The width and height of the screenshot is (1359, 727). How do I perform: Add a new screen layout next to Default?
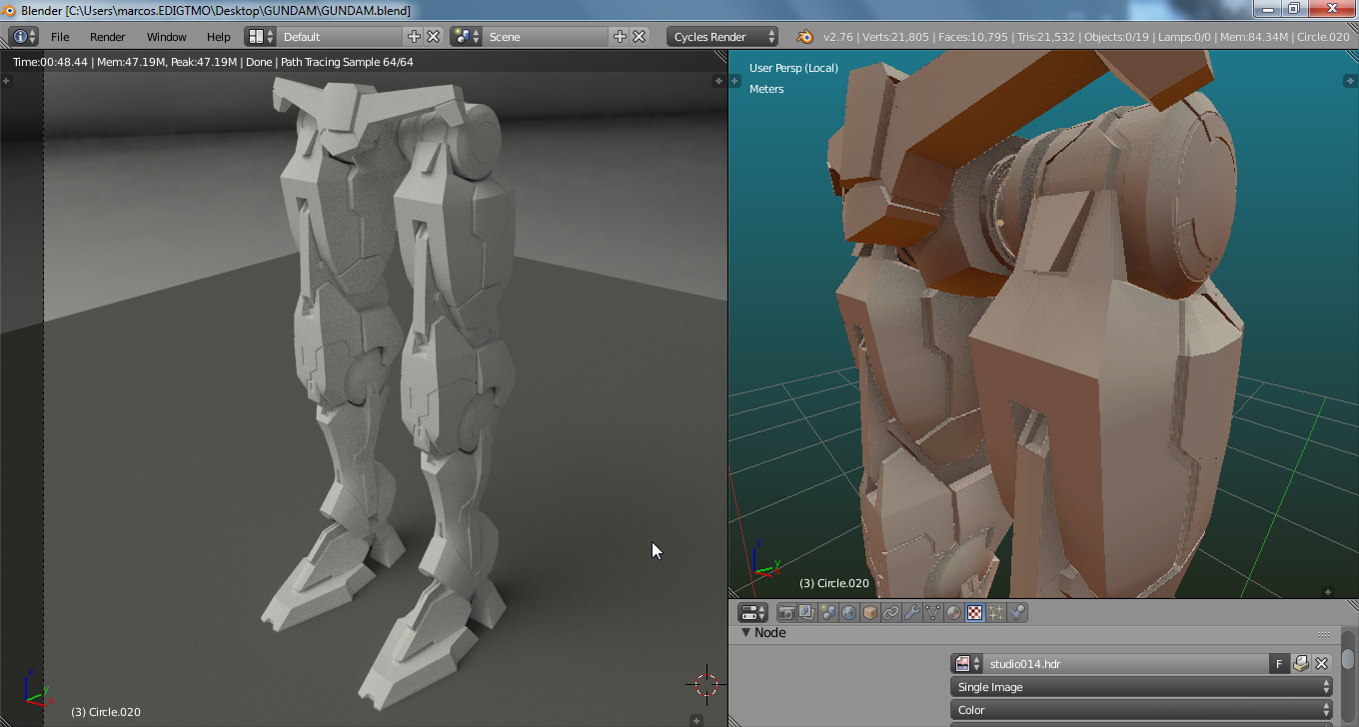pos(415,37)
